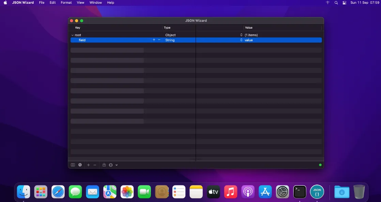Open Finder from the Dock

point(24,192)
